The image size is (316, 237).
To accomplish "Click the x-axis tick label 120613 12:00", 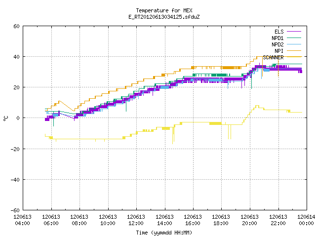I will click(136, 220).
